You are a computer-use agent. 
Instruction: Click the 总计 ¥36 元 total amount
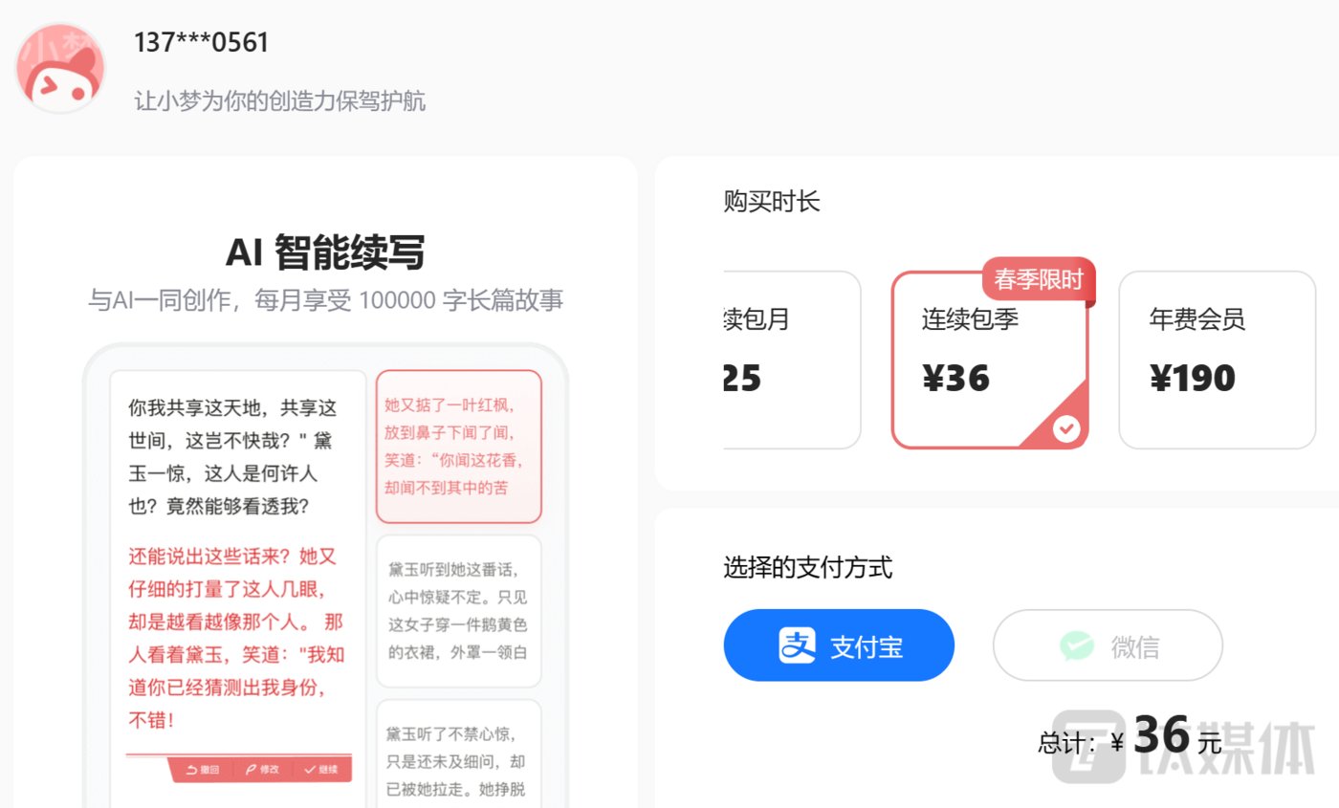pos(1130,737)
